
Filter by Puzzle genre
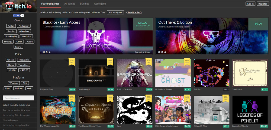(30, 41)
